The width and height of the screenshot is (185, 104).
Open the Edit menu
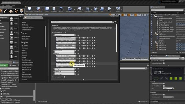tap(3, 5)
